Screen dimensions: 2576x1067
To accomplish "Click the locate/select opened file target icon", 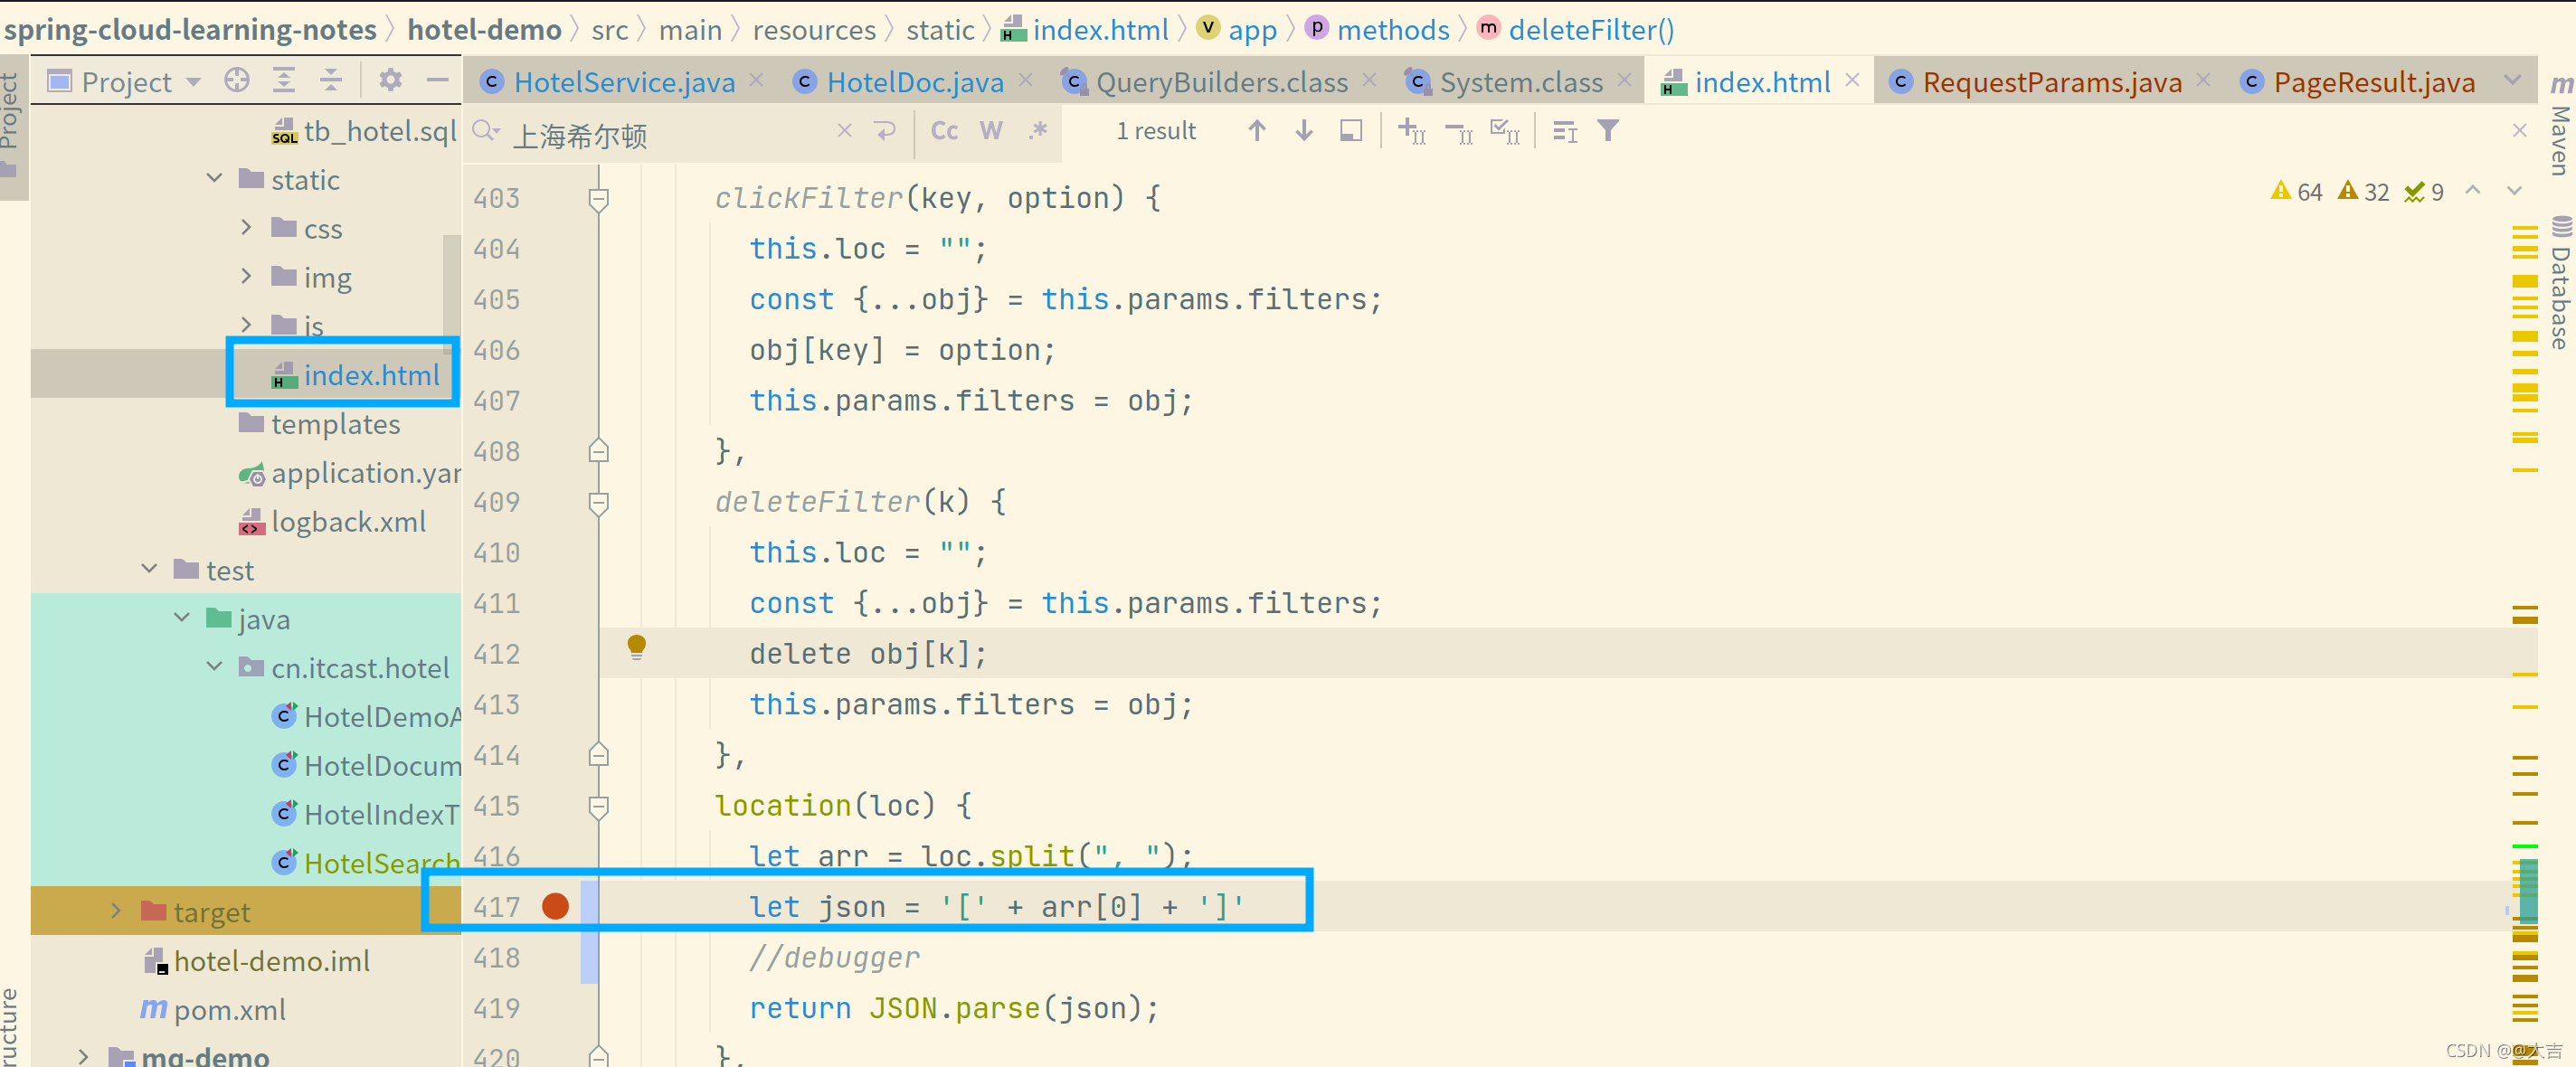I will tap(237, 81).
